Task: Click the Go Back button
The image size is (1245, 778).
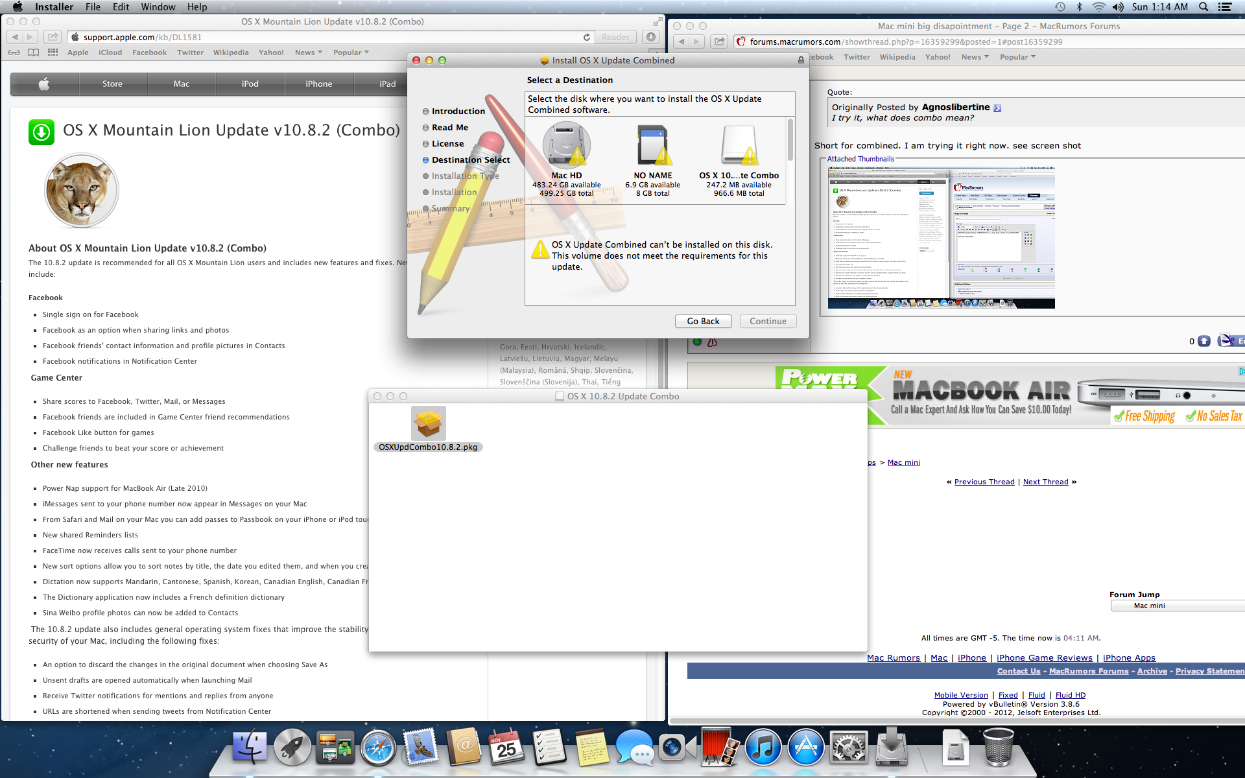Action: coord(703,321)
